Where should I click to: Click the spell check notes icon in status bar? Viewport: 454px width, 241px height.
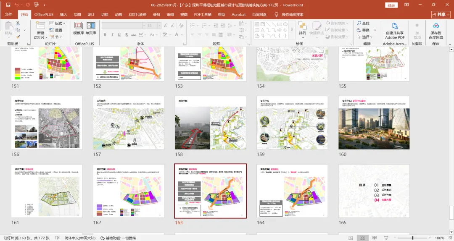(57, 238)
